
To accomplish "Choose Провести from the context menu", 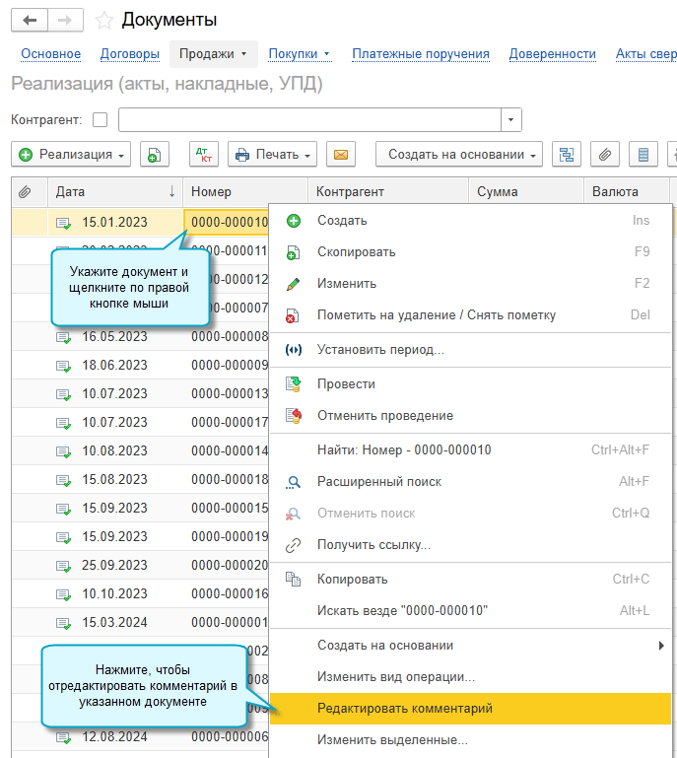I will pos(346,384).
